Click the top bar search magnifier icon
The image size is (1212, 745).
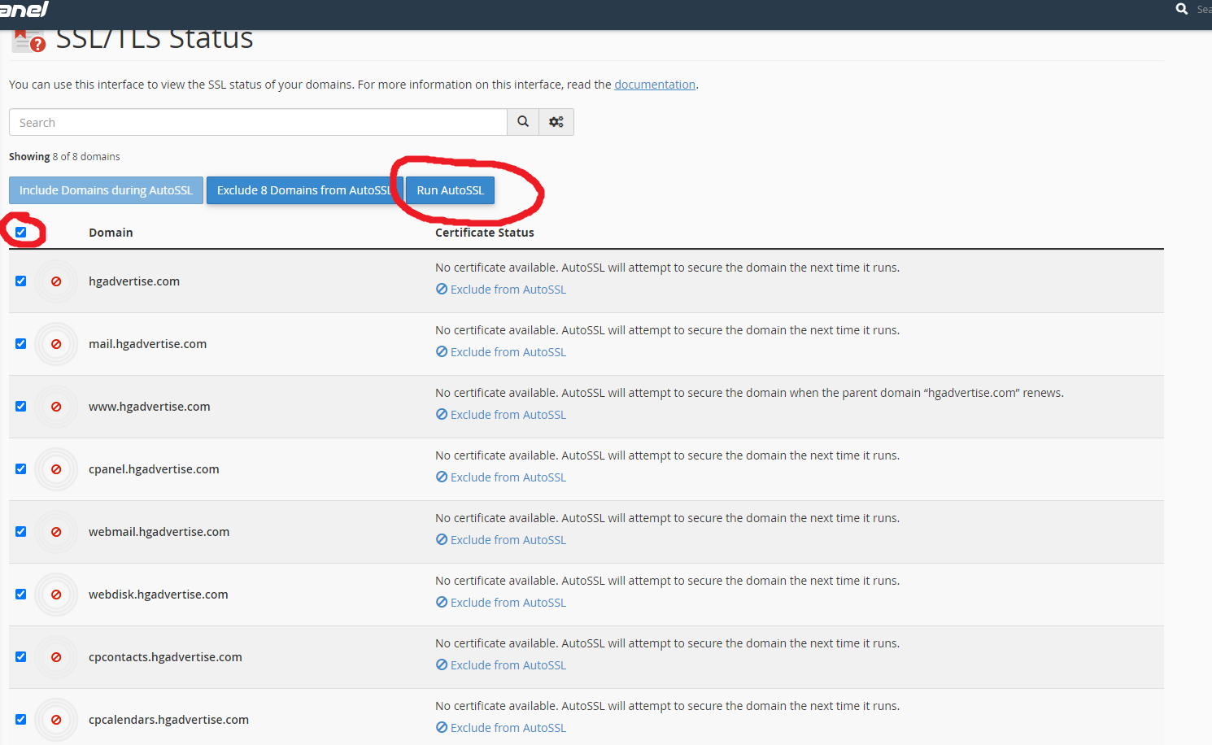(1182, 9)
